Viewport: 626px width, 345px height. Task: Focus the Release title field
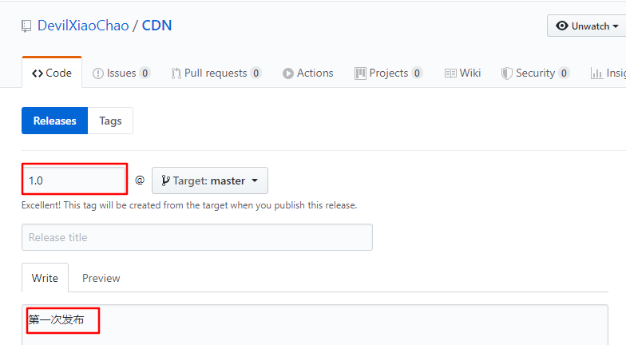pos(196,237)
